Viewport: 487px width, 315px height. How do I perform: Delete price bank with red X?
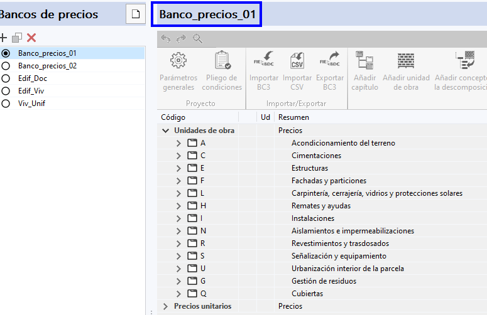31,38
